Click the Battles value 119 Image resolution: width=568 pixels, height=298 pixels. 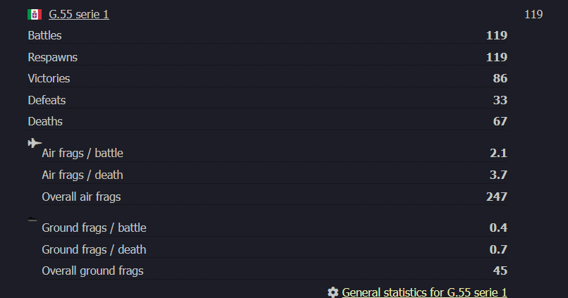496,35
